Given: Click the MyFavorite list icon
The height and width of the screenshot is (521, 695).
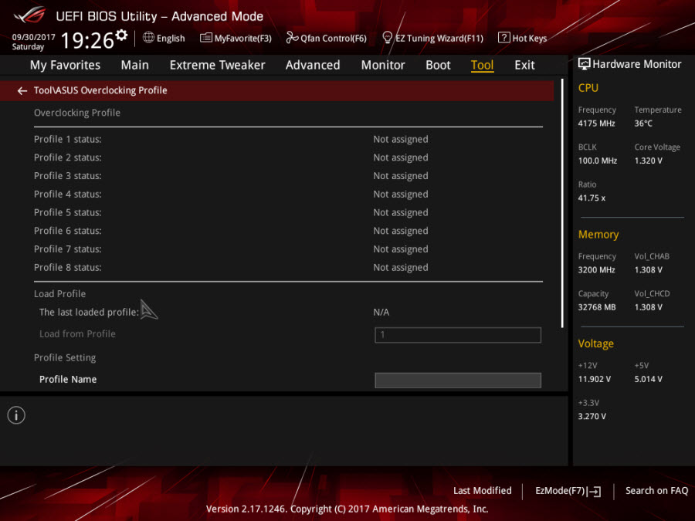Looking at the screenshot, I should (x=205, y=38).
